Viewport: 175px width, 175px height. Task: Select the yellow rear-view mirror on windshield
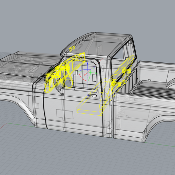coord(72,48)
